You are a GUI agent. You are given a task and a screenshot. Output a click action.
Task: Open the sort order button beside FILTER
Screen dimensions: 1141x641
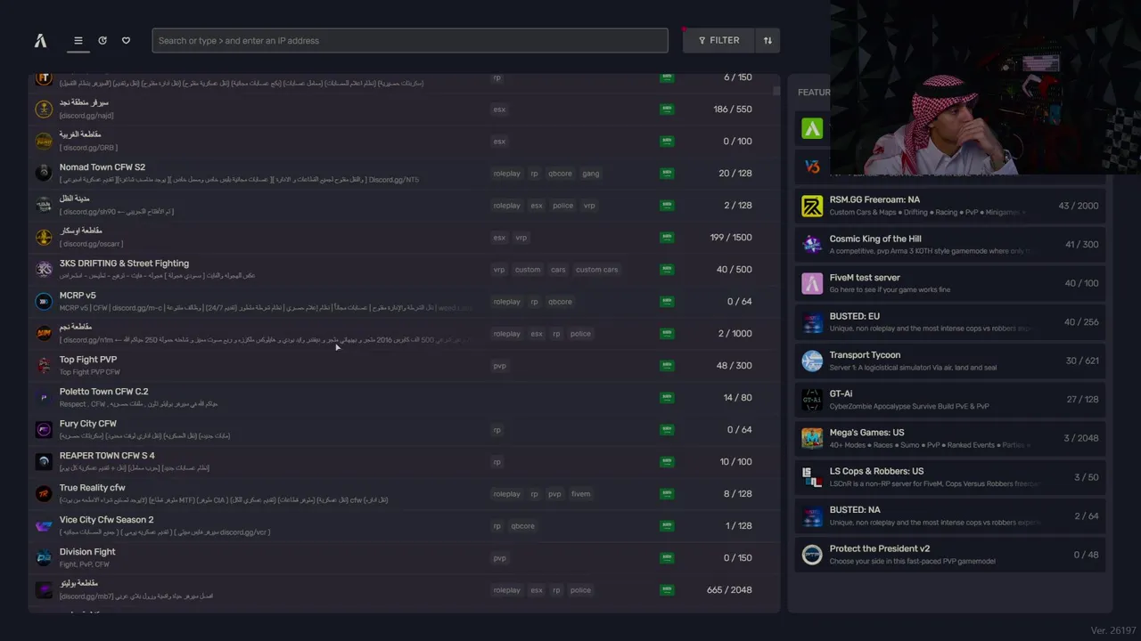click(768, 40)
